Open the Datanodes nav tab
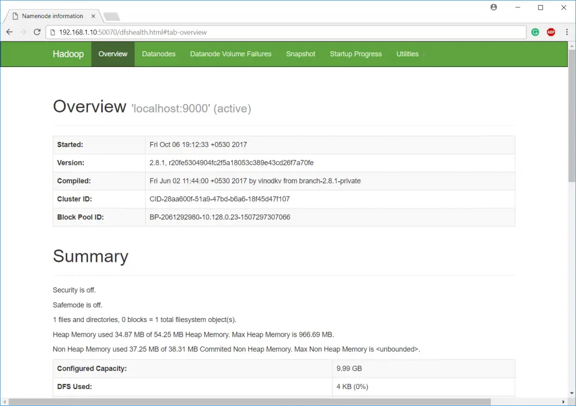 click(159, 54)
